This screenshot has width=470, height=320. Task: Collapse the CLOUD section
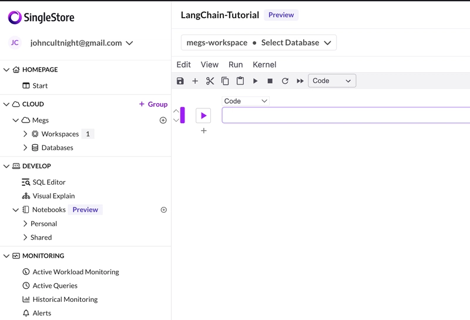pyautogui.click(x=6, y=104)
